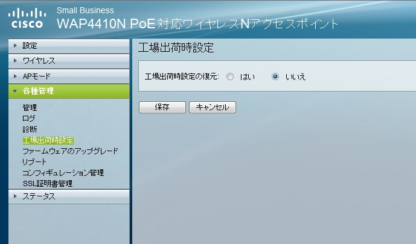Open the APモード menu section
416x244 pixels.
[x=69, y=77]
